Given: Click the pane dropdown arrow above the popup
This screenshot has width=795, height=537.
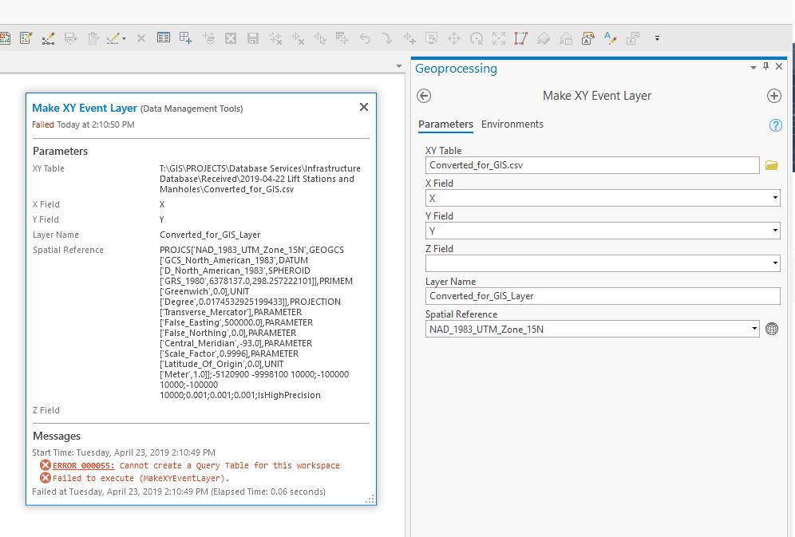Looking at the screenshot, I should click(399, 66).
